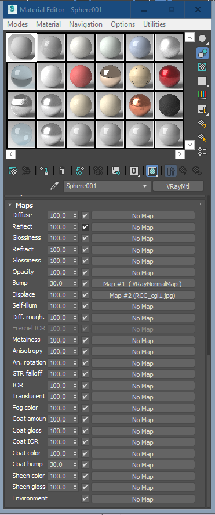The height and width of the screenshot is (515, 215).
Task: Open the Sample UV Tiling flyout
Action: pyautogui.click(x=203, y=81)
